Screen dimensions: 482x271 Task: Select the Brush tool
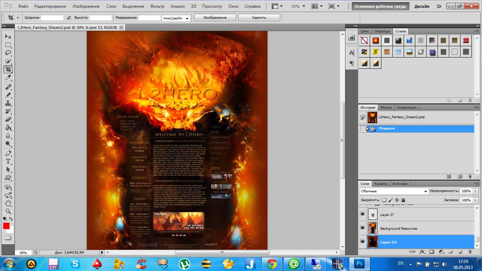pyautogui.click(x=8, y=95)
